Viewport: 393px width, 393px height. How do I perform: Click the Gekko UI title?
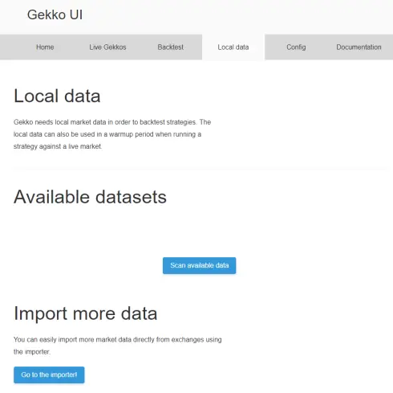click(x=55, y=14)
